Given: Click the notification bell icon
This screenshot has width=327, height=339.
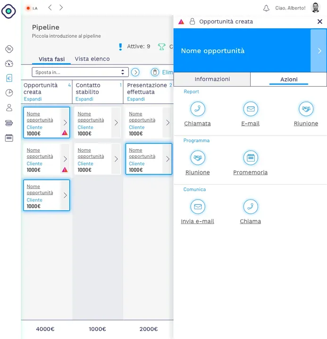Looking at the screenshot, I should click(266, 8).
